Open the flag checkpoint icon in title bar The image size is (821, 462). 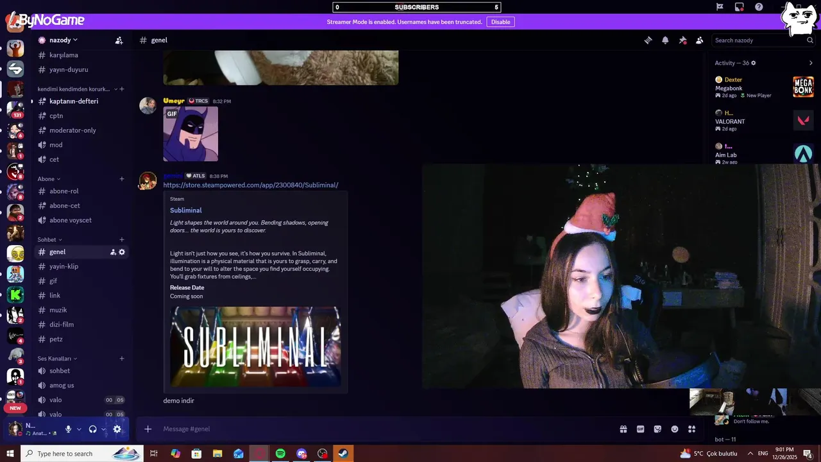coord(720,6)
